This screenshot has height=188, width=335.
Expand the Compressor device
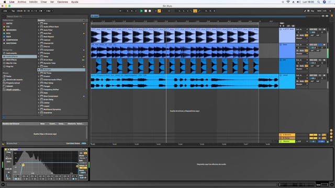39,50
